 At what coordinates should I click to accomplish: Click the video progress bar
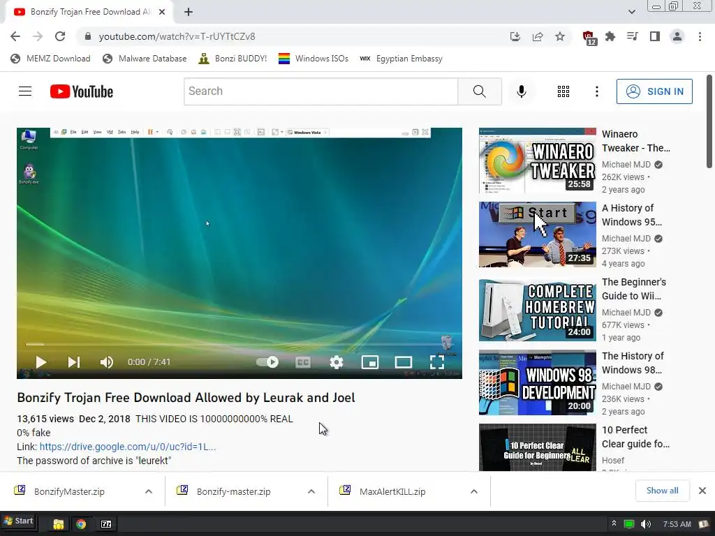point(239,344)
